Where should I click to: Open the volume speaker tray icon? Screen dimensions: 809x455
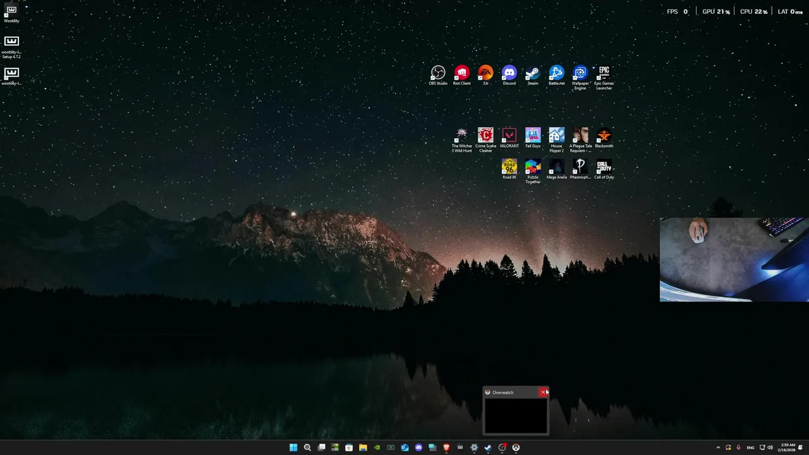(770, 447)
